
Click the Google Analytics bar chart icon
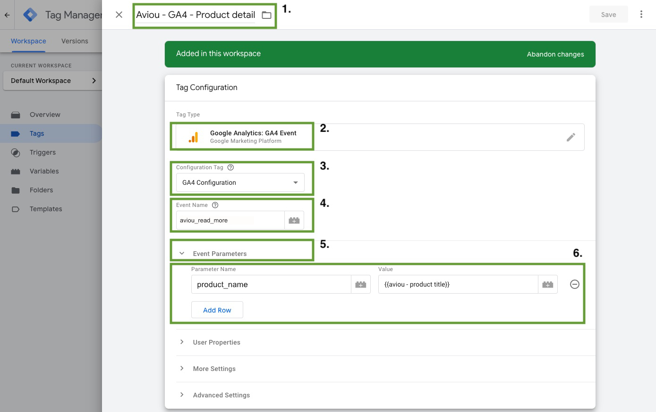(x=194, y=137)
